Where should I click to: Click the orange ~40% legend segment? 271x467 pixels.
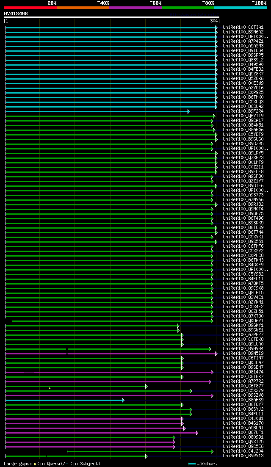pos(83,8)
